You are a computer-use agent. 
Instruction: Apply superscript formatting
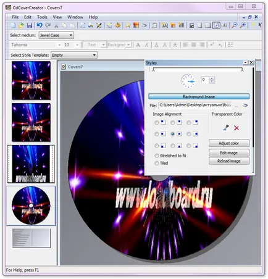point(212,44)
